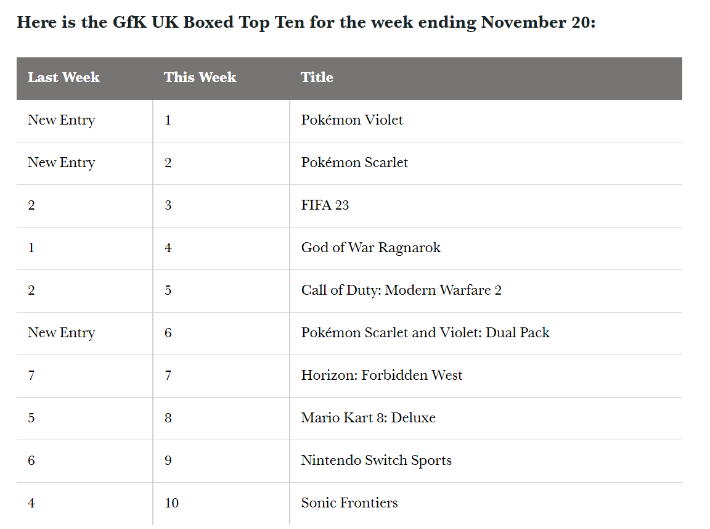Screen dimensions: 710x529
Task: Click this week's rank 10 cell
Action: click(171, 503)
